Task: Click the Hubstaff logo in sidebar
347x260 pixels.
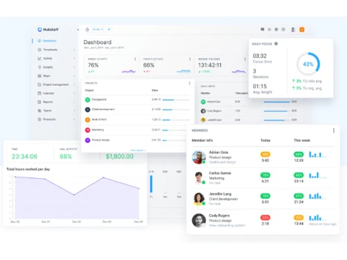Action: [x=48, y=30]
